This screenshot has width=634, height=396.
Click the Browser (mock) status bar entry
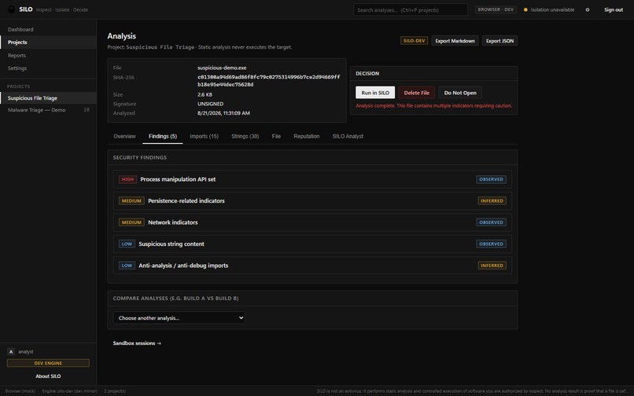click(x=20, y=391)
